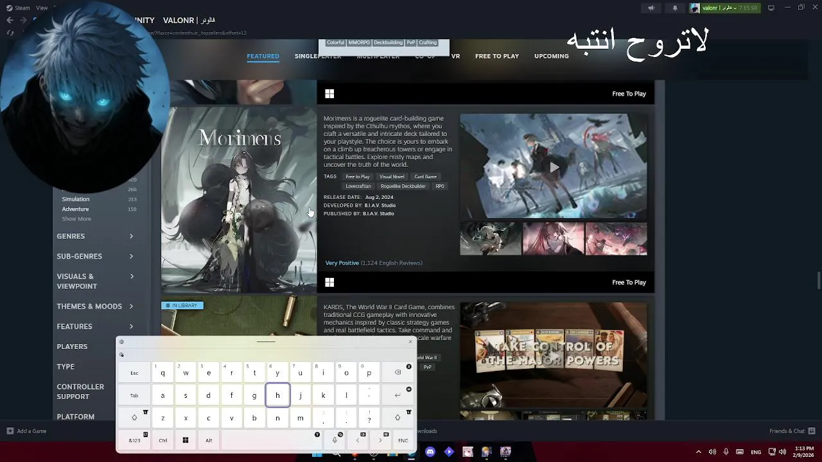Tap the left arrow cursor key
The image size is (822, 462).
(357, 440)
